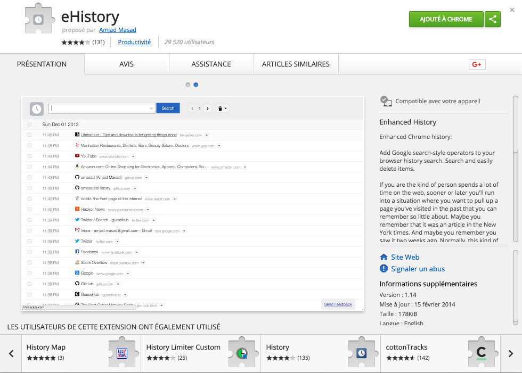Check the Hacker News entry checkbox
This screenshot has width=522, height=373.
point(29,210)
